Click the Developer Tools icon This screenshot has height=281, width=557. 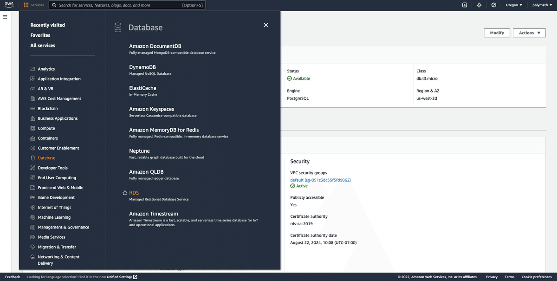click(x=33, y=168)
